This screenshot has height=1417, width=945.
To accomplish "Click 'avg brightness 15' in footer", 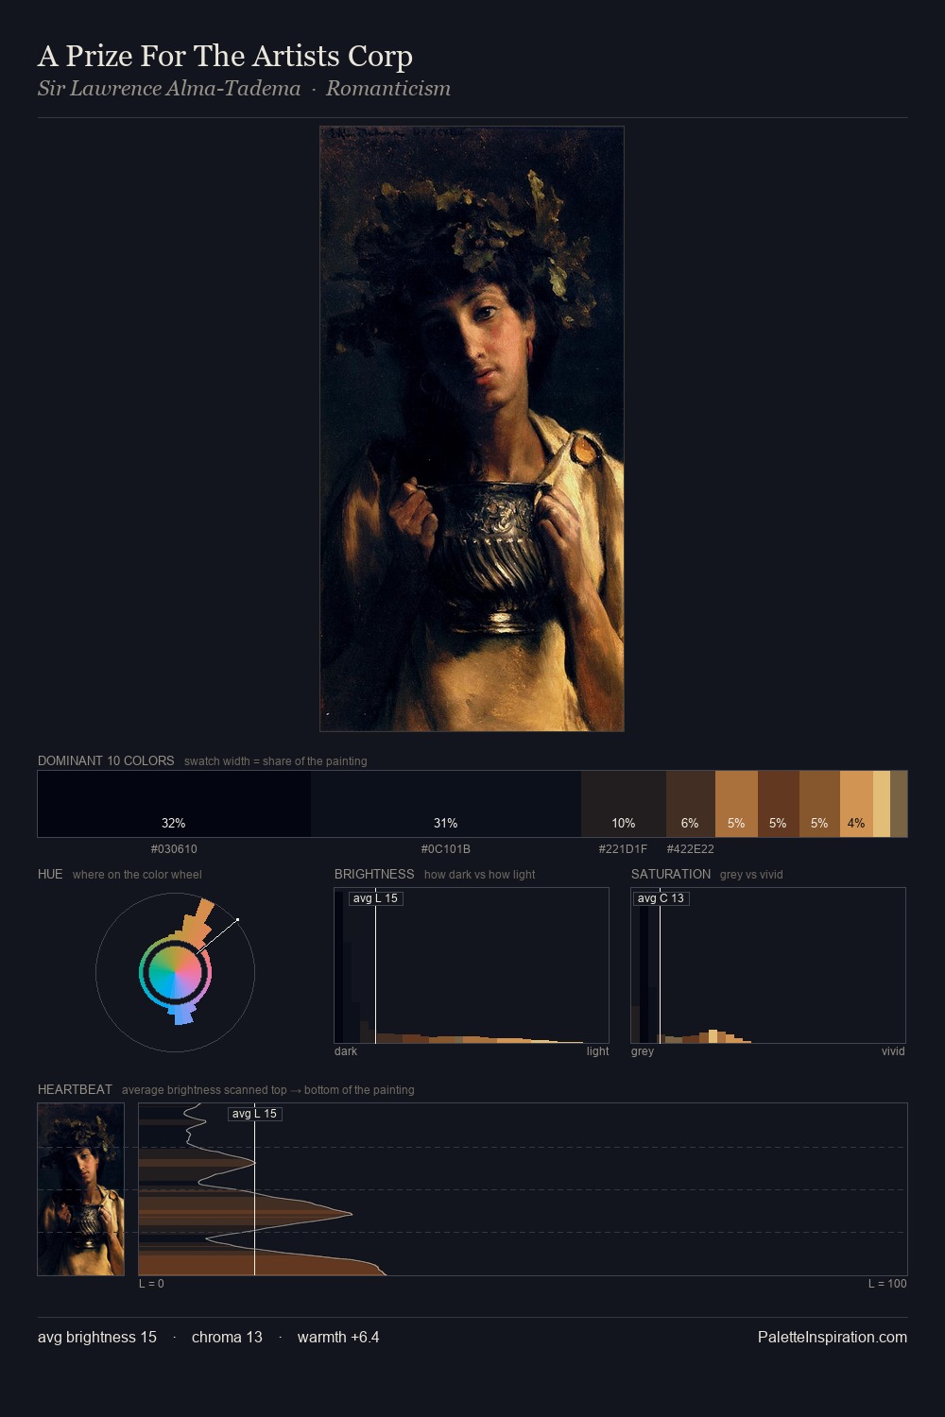I will point(97,1338).
